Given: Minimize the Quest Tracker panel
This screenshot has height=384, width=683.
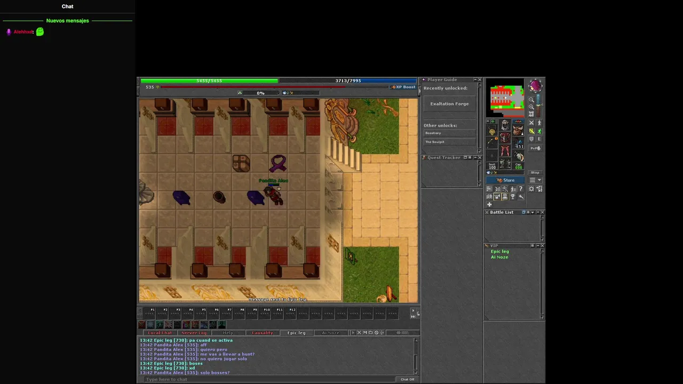Looking at the screenshot, I should click(x=475, y=157).
